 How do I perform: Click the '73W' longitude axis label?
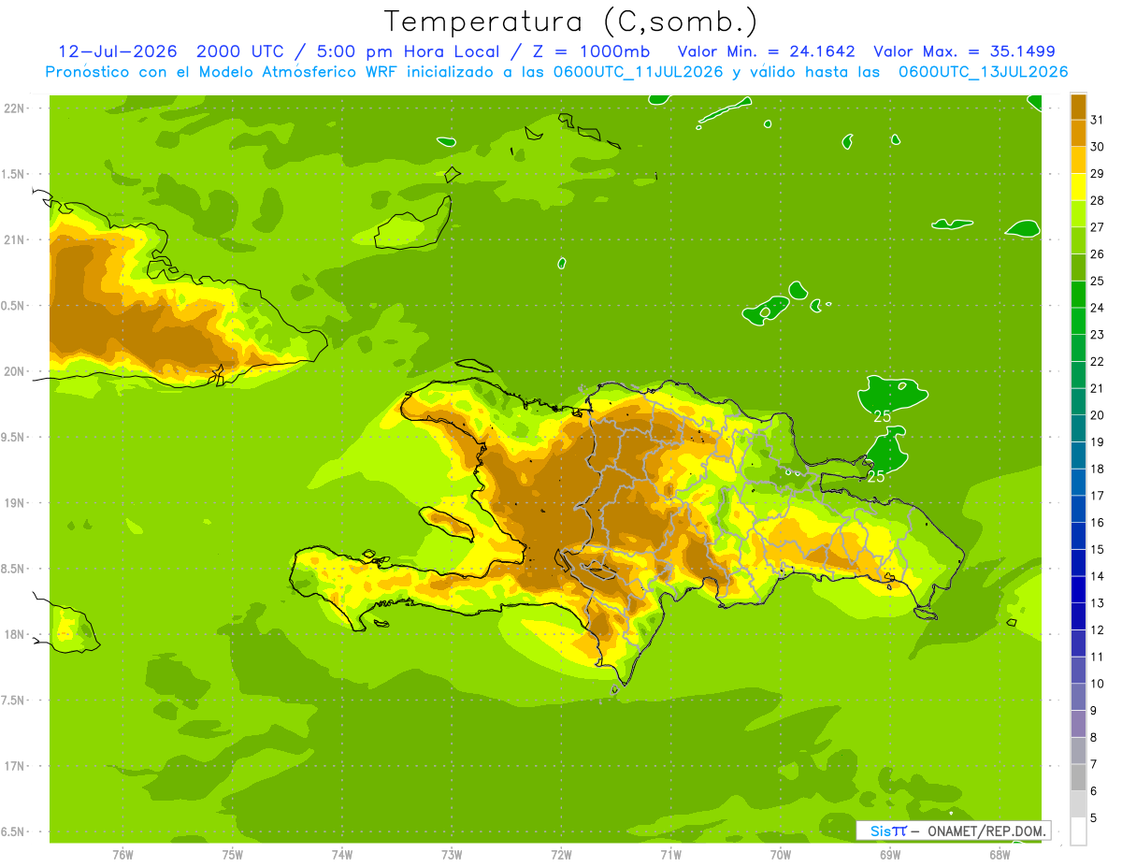point(452,854)
